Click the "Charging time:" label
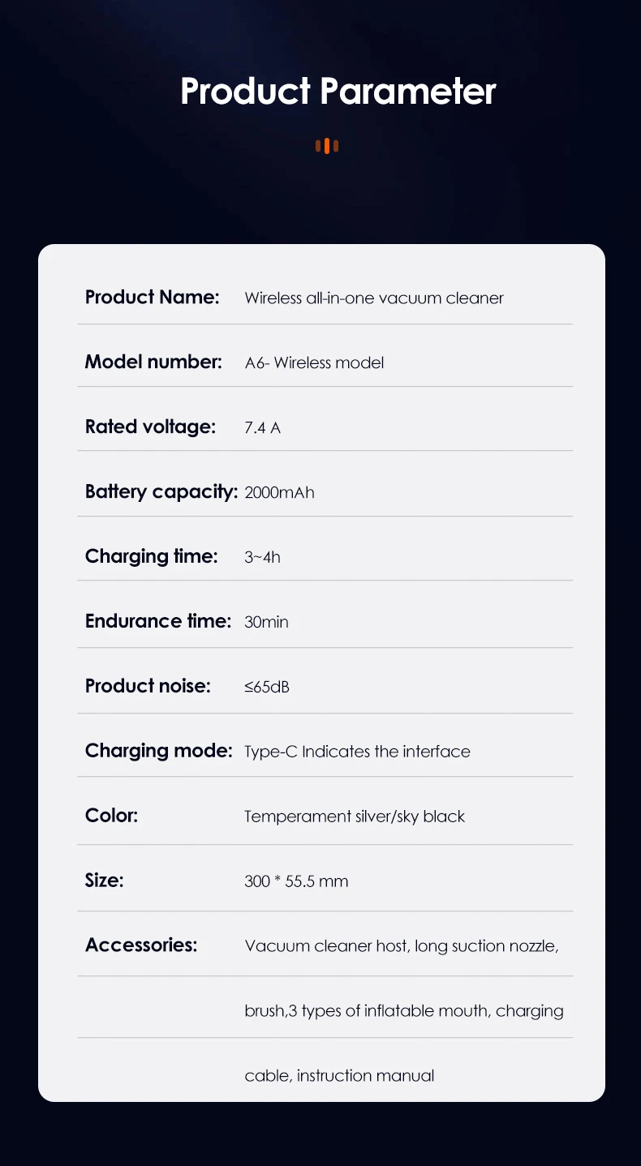The image size is (641, 1166). click(x=151, y=556)
